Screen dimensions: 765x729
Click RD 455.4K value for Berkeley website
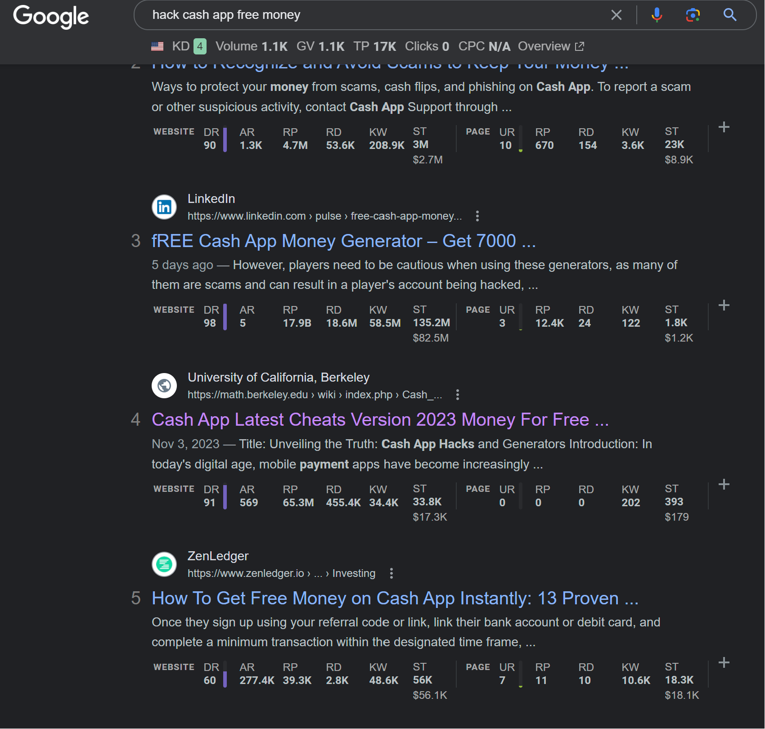(343, 503)
